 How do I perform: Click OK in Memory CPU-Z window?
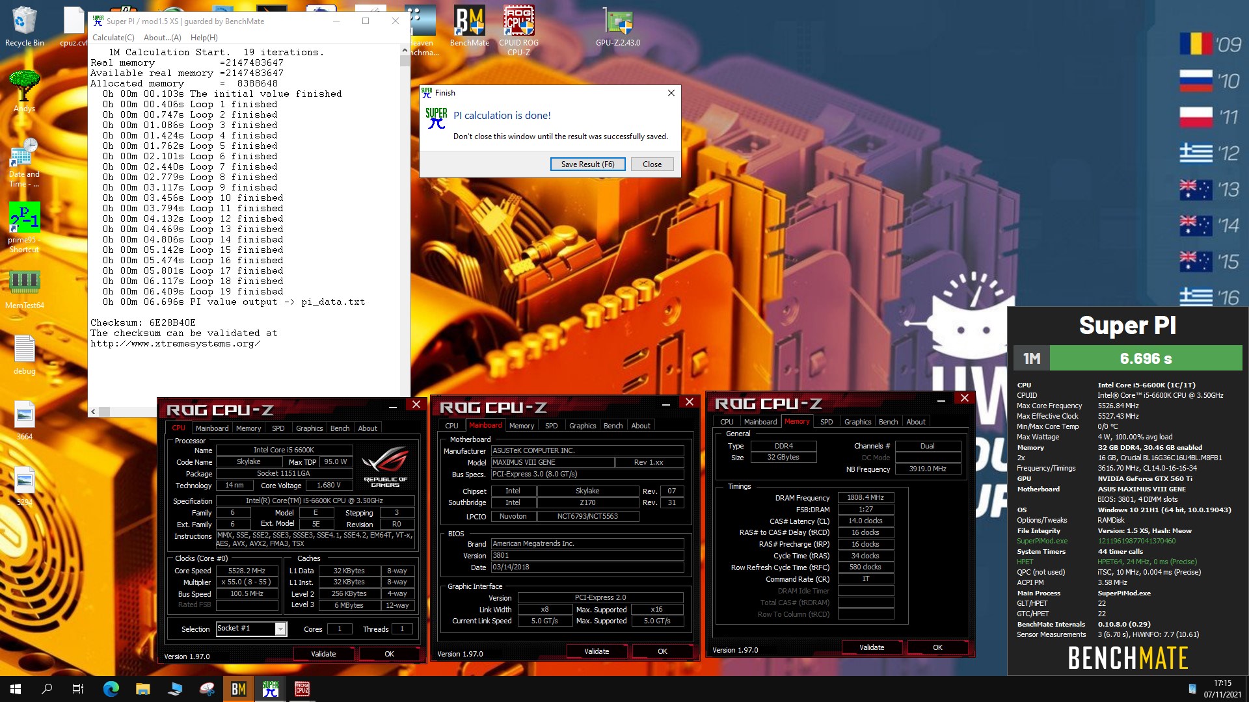tap(937, 647)
